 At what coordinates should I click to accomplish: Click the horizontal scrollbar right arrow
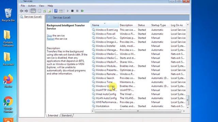pyautogui.click(x=184, y=111)
